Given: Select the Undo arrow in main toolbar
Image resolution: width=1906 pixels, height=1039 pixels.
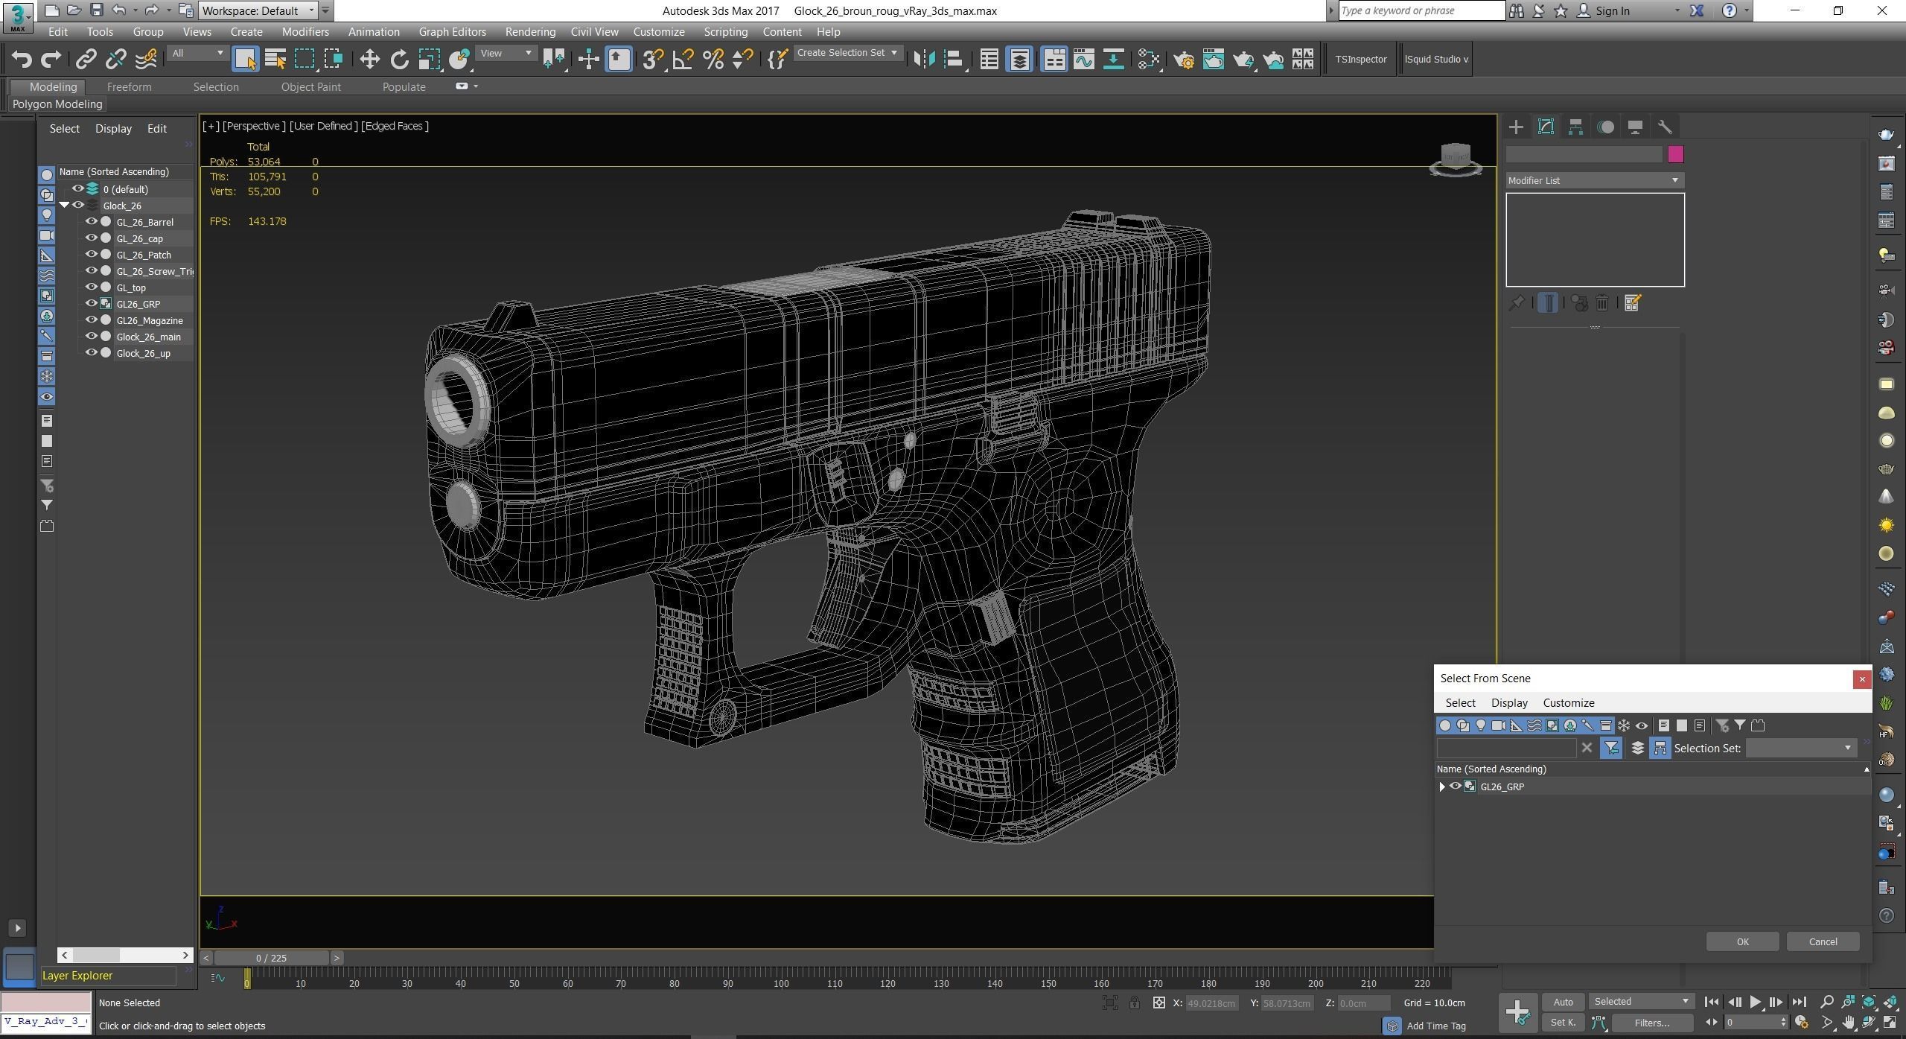Looking at the screenshot, I should (x=22, y=59).
